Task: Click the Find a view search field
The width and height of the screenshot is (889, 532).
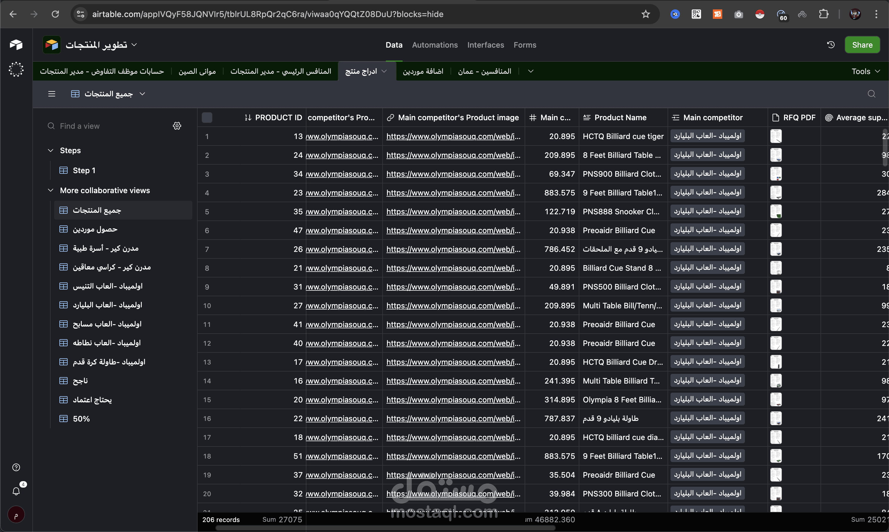Action: point(108,126)
